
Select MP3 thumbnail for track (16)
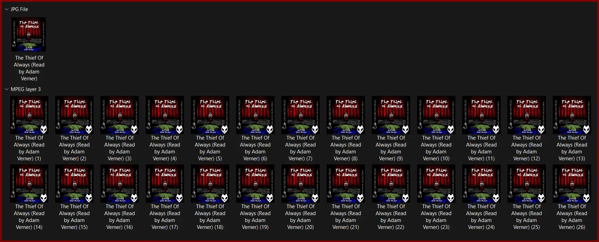click(x=119, y=183)
